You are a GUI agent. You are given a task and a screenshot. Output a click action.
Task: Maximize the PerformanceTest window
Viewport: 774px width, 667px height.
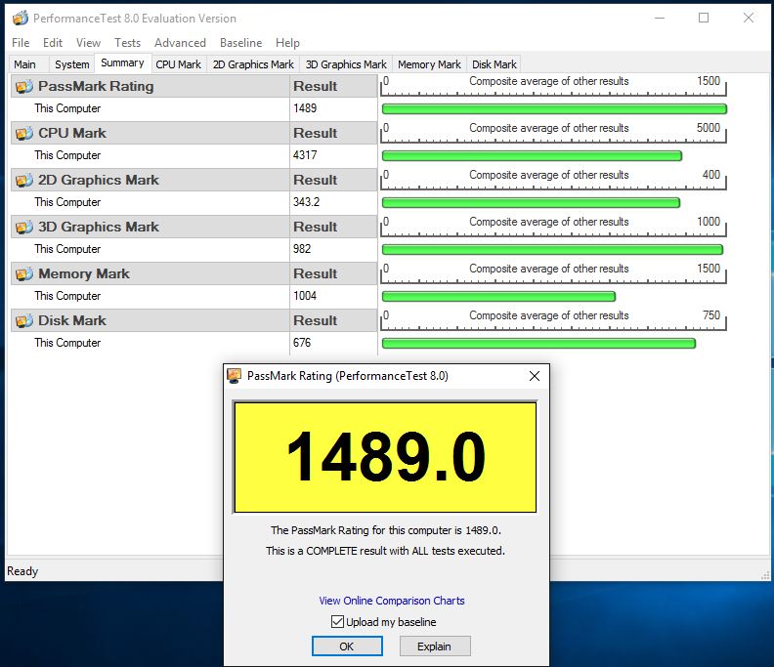pyautogui.click(x=704, y=19)
